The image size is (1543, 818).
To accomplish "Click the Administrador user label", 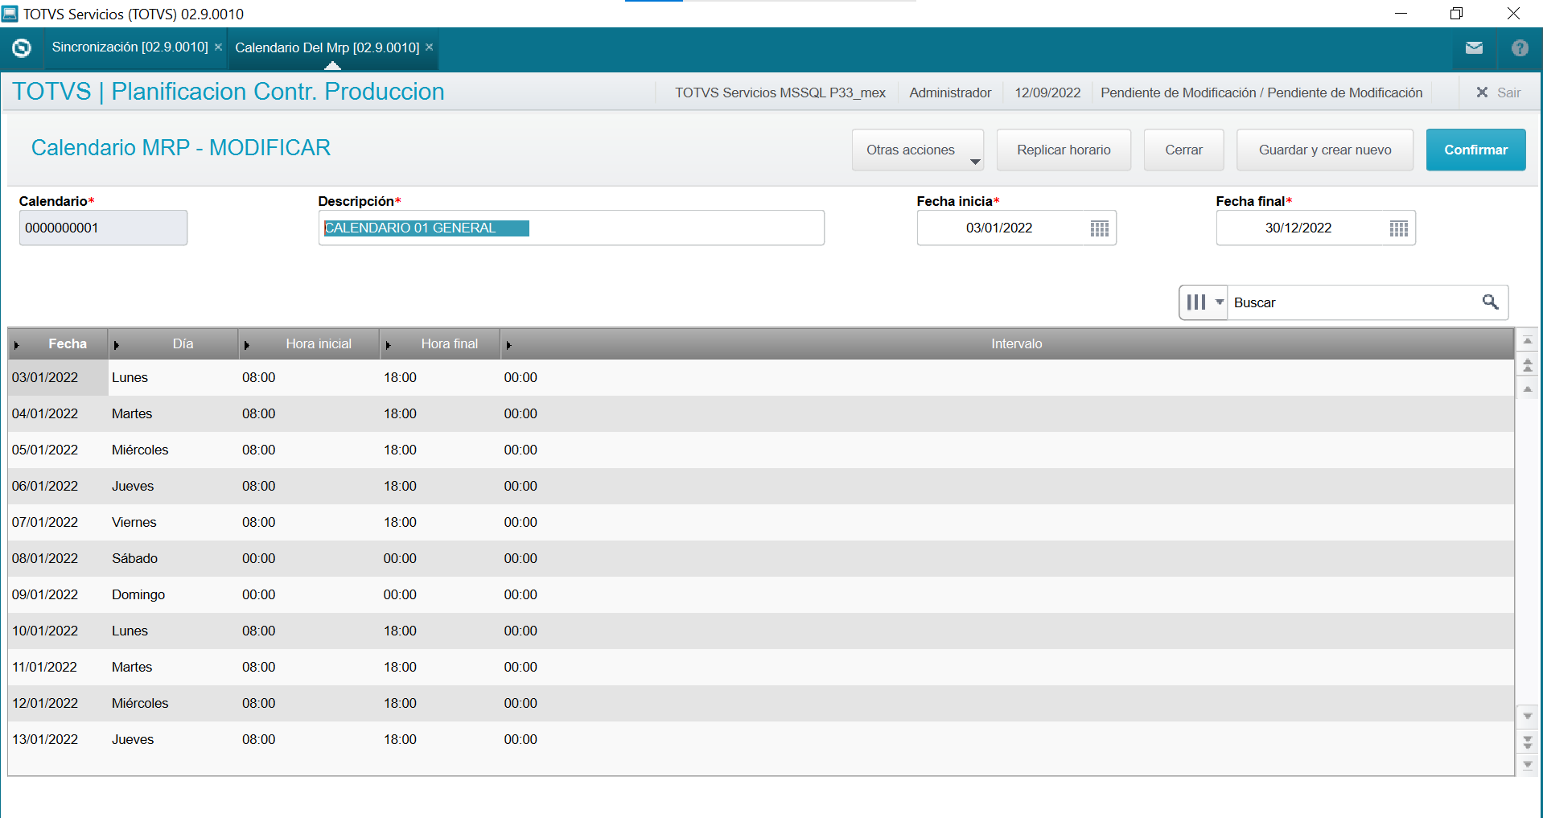I will point(950,93).
